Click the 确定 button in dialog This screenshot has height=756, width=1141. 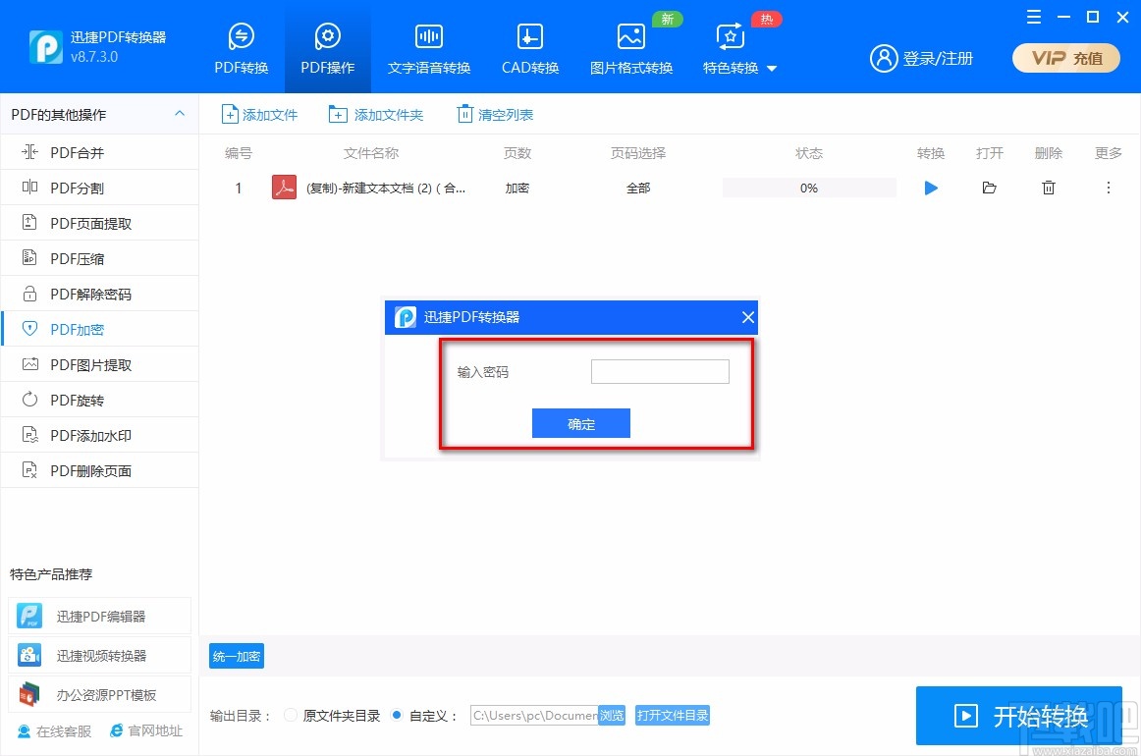coord(580,423)
